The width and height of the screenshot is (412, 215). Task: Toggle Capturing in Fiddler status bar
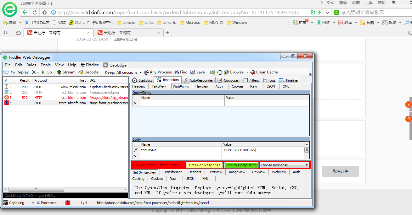tap(14, 203)
